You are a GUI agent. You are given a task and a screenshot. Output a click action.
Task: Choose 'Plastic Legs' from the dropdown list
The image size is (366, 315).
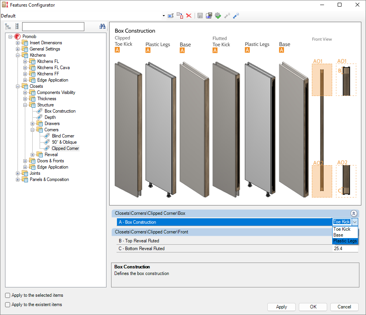click(345, 241)
